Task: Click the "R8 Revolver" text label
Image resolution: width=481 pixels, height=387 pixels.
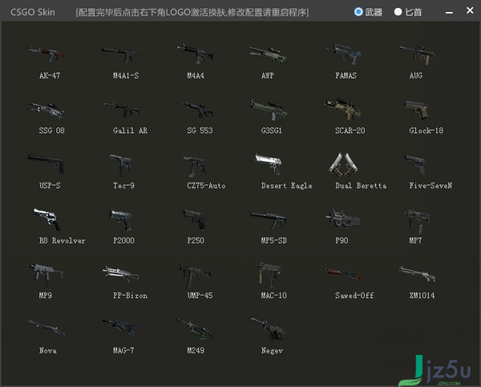Action: click(x=63, y=240)
